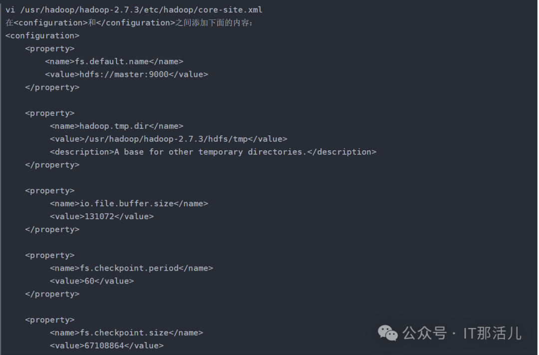This screenshot has width=539, height=355.
Task: Click the /usr/hadoop/hadoop-2.7.3/hdfs/tmp value line
Action: click(169, 139)
